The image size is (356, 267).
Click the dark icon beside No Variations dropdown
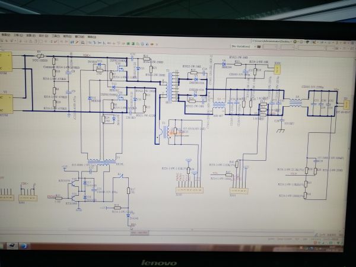pos(259,46)
